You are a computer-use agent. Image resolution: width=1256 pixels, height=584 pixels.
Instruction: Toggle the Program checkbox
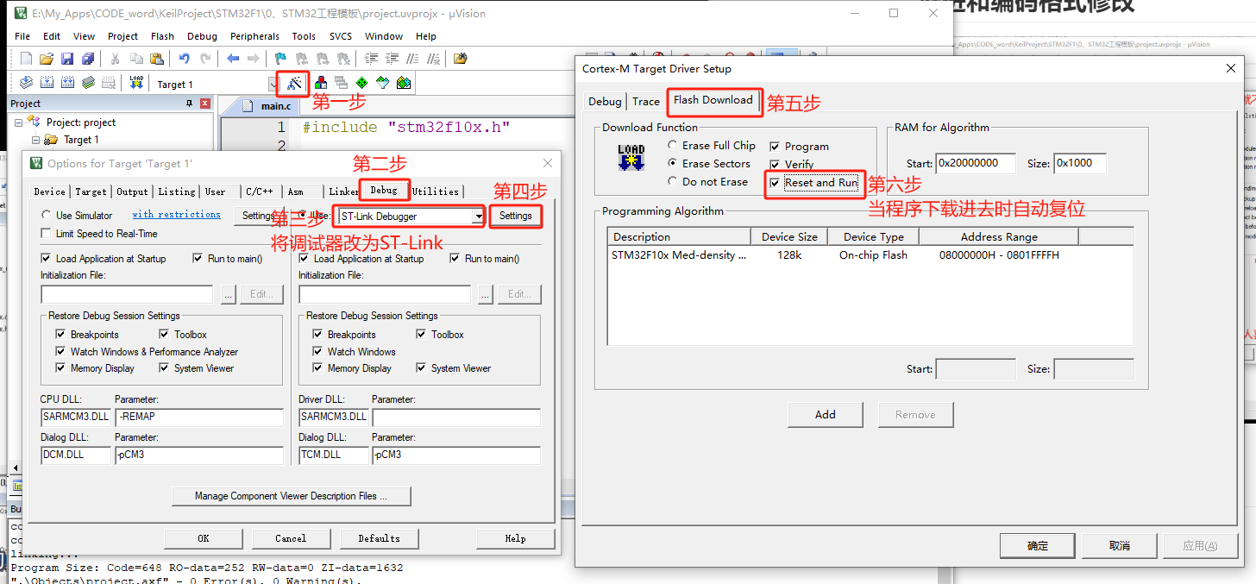(775, 147)
